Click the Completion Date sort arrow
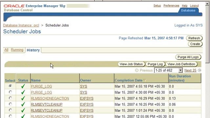210x118 pixels. tap(145, 80)
